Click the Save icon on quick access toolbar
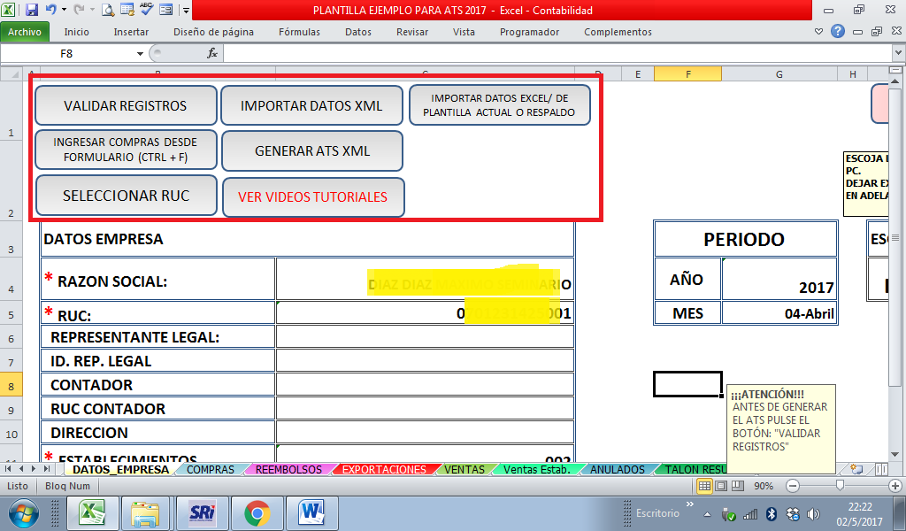This screenshot has height=531, width=906. coord(32,9)
